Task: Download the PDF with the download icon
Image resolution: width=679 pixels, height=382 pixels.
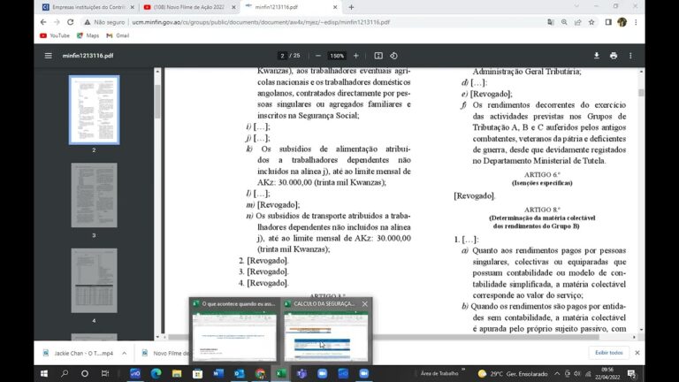Action: point(596,56)
